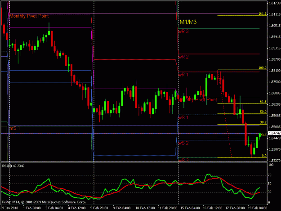Click the 'wR 2' resistance label
The height and width of the screenshot is (211, 281).
click(x=183, y=57)
